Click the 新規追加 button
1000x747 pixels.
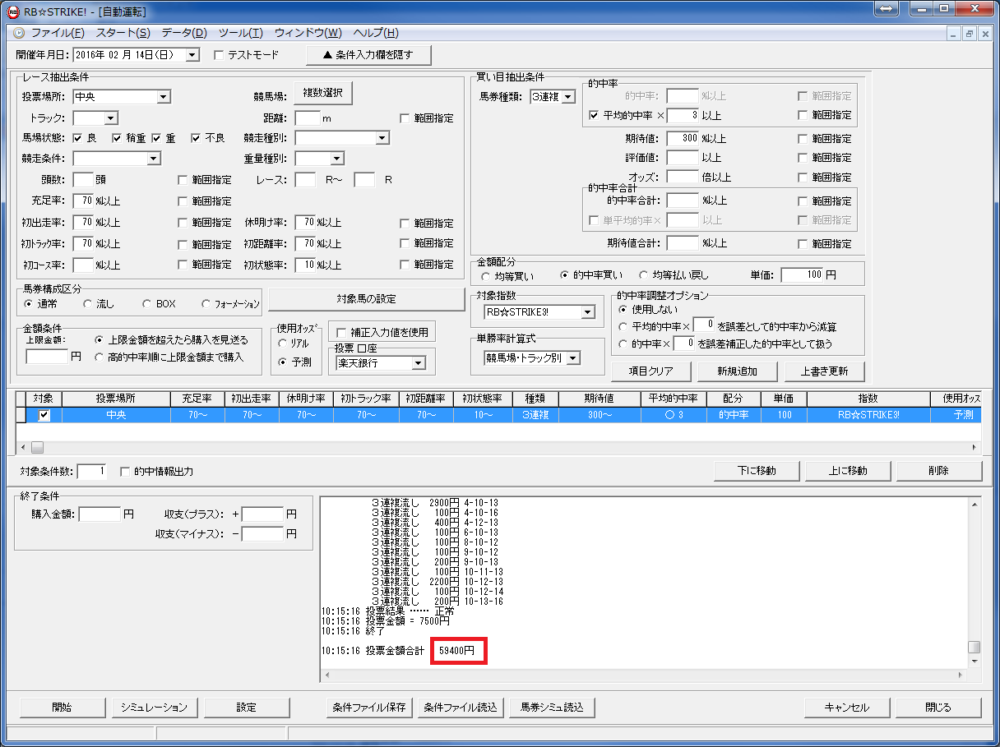click(738, 371)
